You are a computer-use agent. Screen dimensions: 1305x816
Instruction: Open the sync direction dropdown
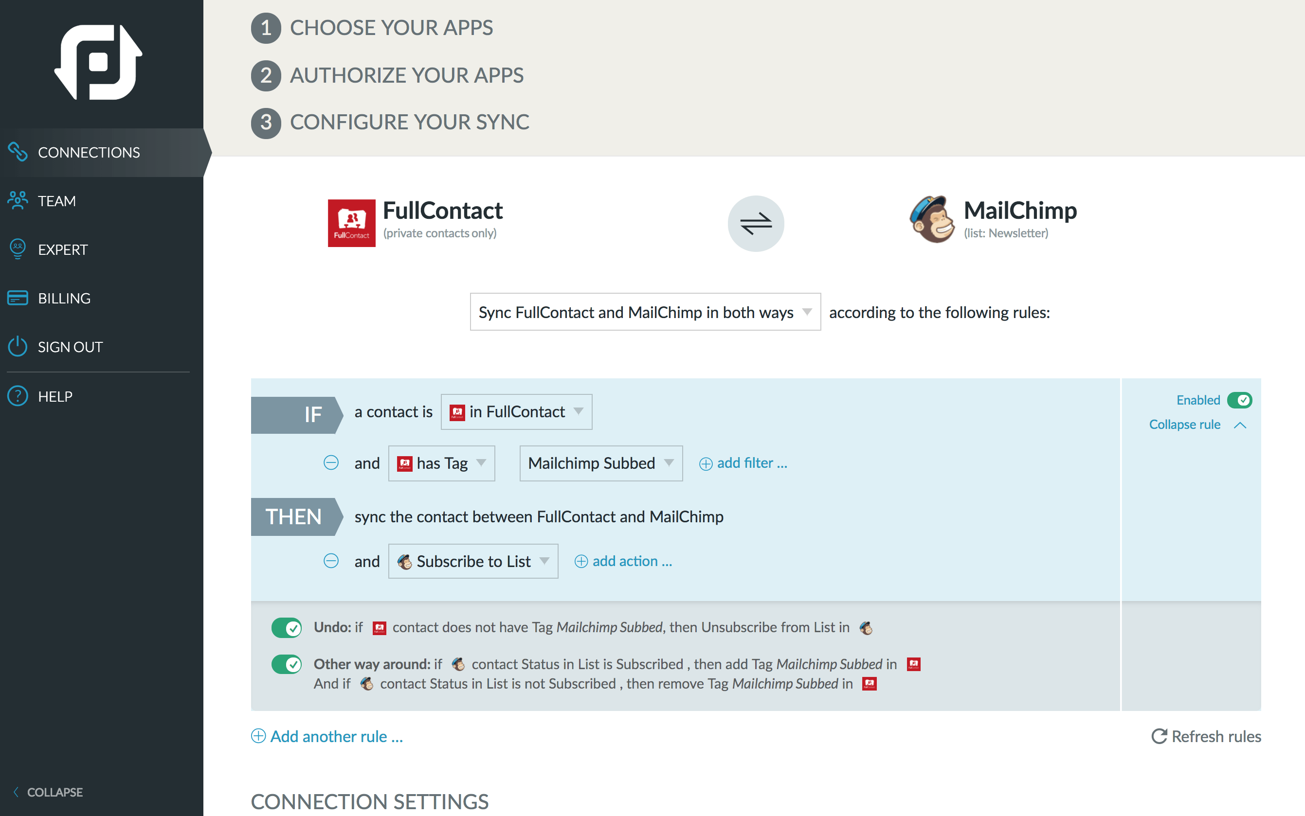(645, 312)
